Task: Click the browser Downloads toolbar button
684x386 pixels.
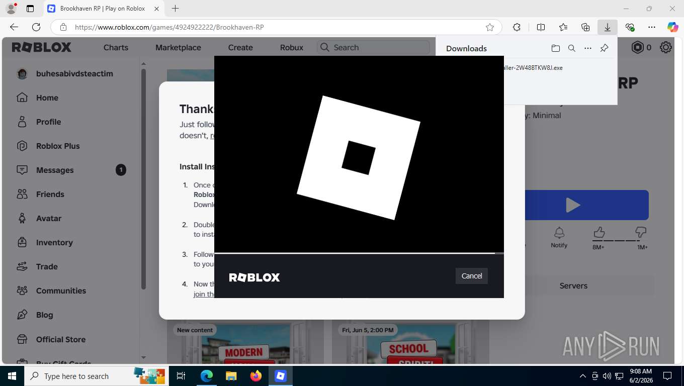Action: tap(607, 27)
